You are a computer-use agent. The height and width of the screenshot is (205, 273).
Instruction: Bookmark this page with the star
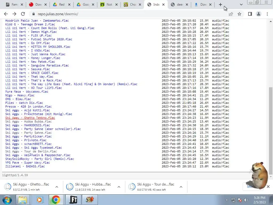(x=239, y=14)
